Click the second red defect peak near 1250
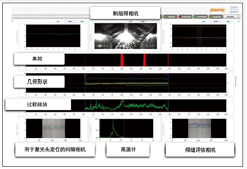This screenshot has width=247, height=169. pyautogui.click(x=144, y=60)
